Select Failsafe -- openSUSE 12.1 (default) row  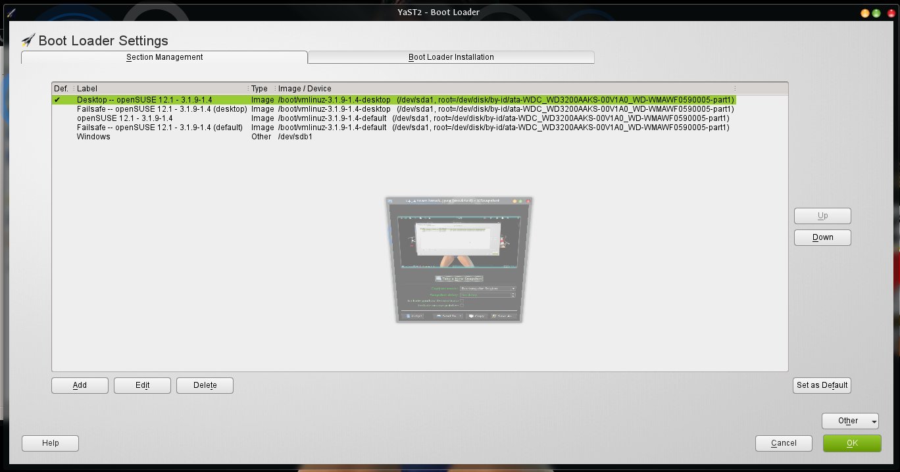pos(393,128)
